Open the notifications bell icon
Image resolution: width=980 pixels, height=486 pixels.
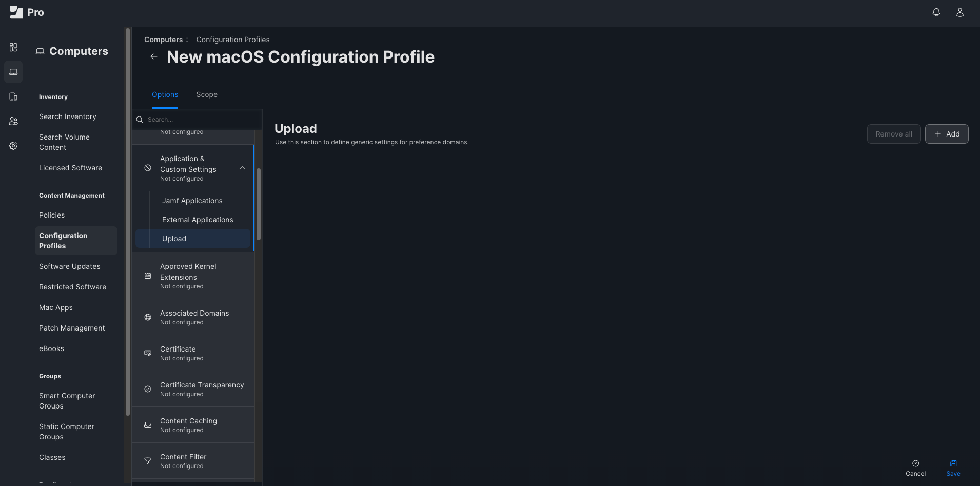[936, 12]
